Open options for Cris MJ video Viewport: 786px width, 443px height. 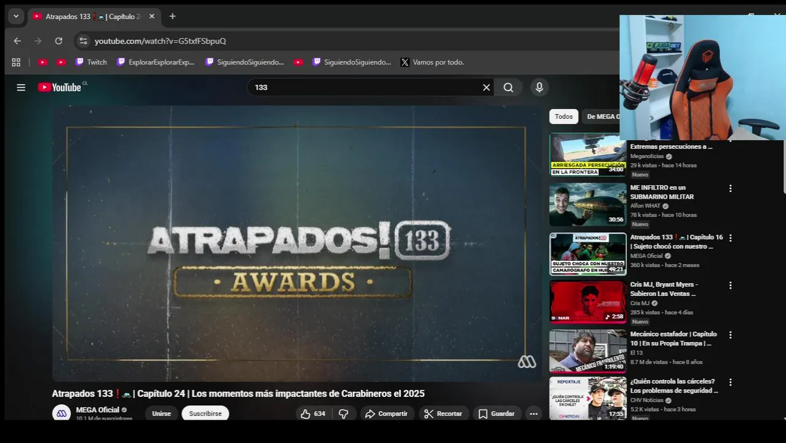(731, 285)
